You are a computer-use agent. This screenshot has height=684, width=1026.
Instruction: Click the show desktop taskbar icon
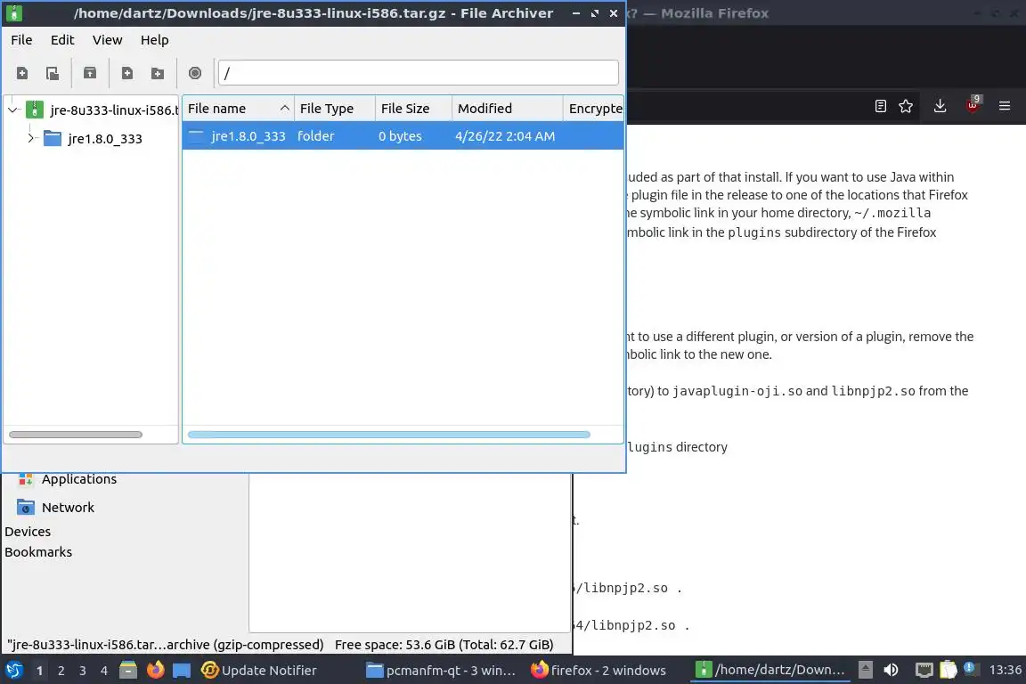(182, 671)
